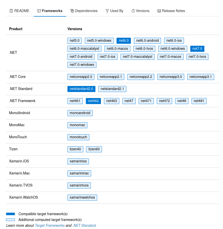This screenshot has height=229, width=223.
Task: Click the Compatible target framework legend swatch
Action: 10,214
